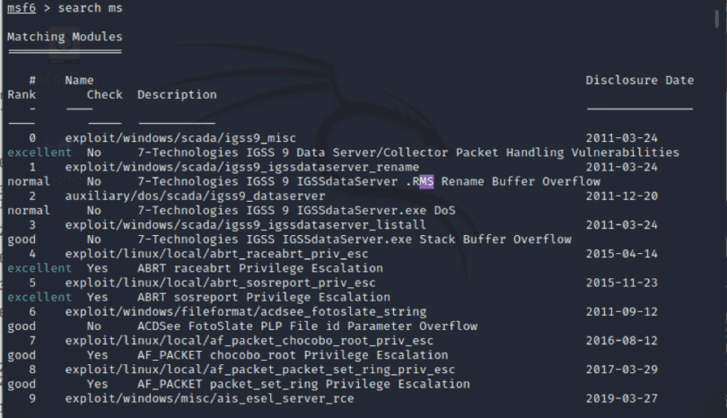Screen dimensions: 727x418
Task: Click the 2019-03-27 disclosure date
Action: pos(622,398)
